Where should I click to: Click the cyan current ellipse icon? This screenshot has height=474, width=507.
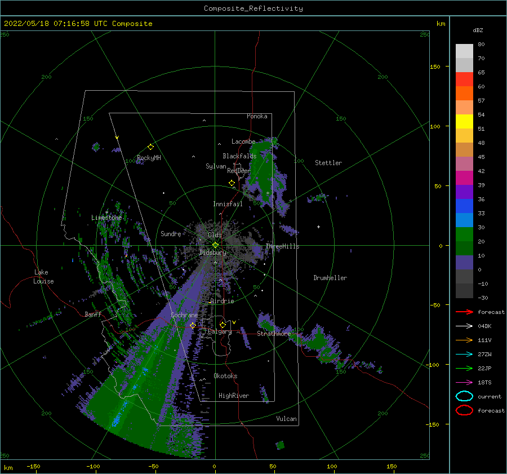tap(464, 396)
